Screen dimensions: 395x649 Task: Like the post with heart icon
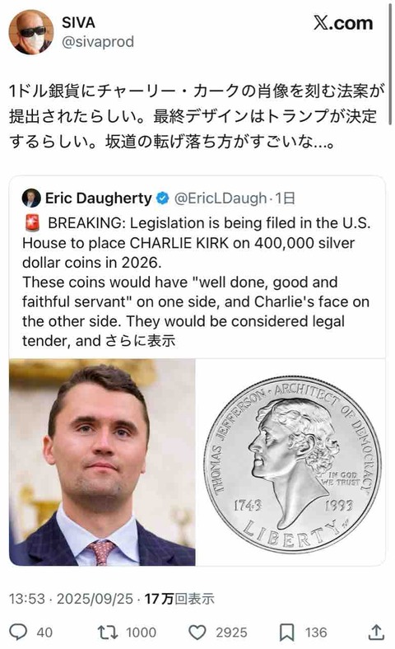click(x=197, y=632)
